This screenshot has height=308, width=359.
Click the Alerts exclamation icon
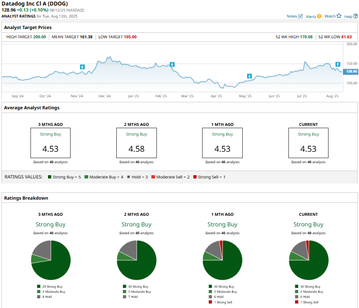pos(319,16)
